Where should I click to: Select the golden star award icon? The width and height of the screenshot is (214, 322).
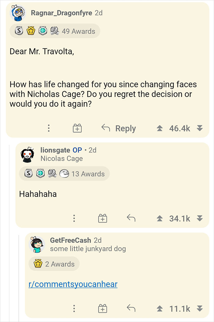point(30,31)
